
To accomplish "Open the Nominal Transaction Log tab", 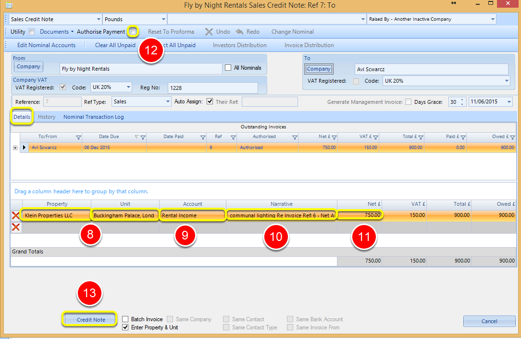I will [x=94, y=117].
